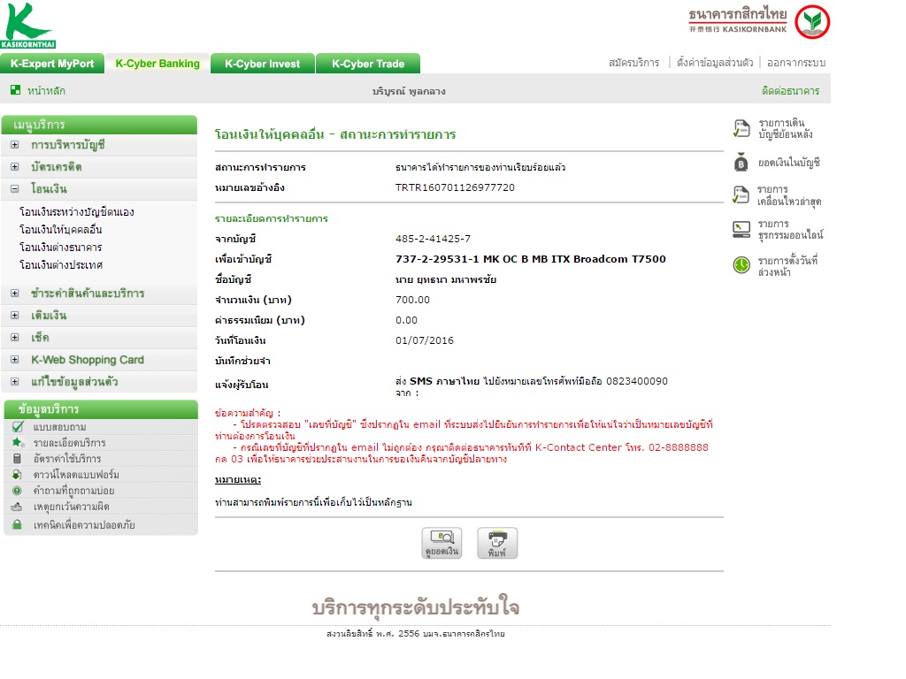906x679 pixels.
Task: Click the ออกจากระบบ logout link
Action: [795, 63]
